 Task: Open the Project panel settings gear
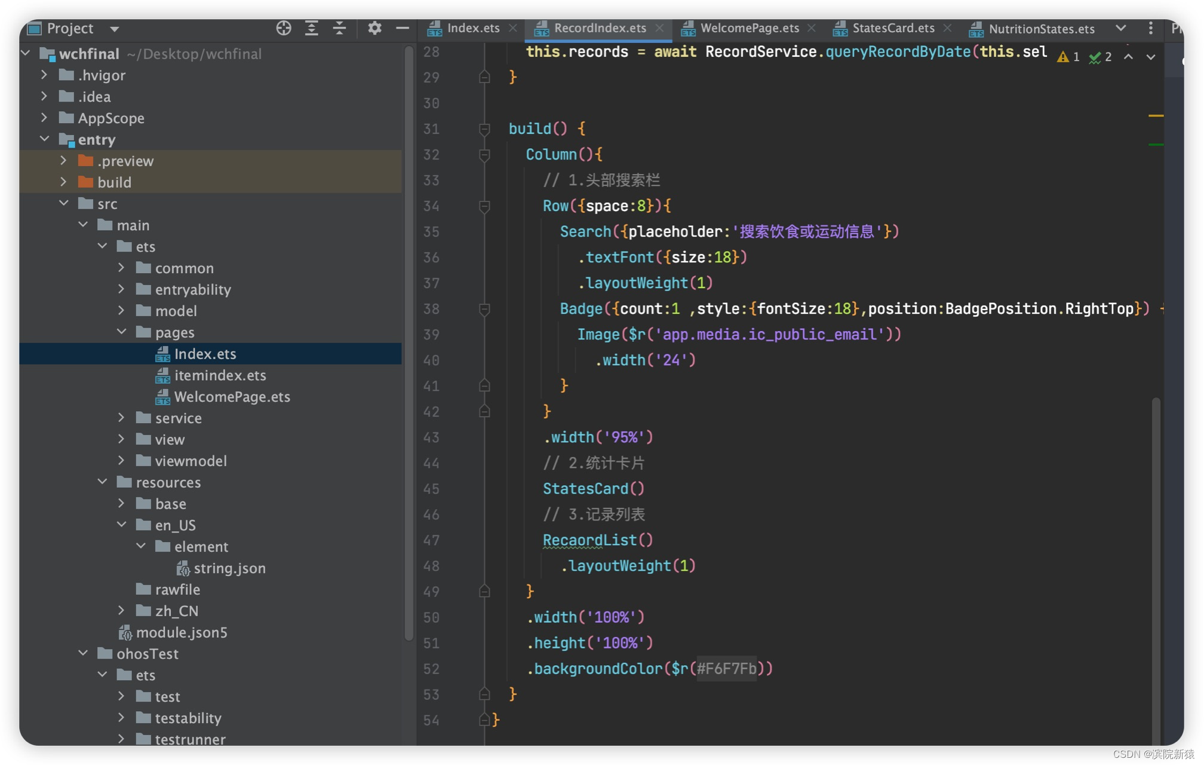pos(374,28)
